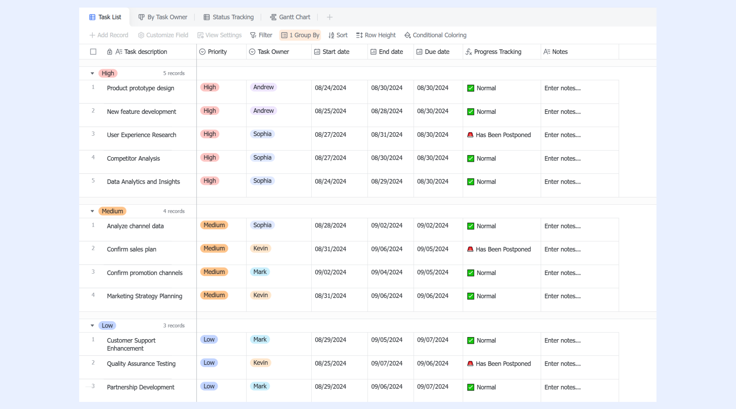Toggle the select-all checkbox in header
This screenshot has width=736, height=409.
[93, 52]
